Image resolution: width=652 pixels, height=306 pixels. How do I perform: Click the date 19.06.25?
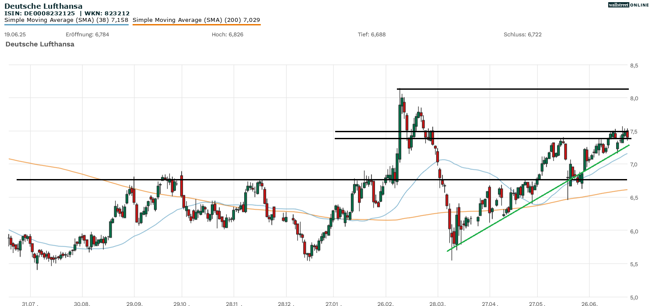click(x=15, y=34)
